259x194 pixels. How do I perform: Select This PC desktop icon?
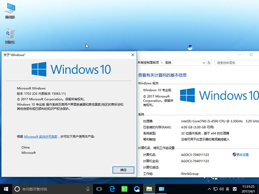pos(10,11)
